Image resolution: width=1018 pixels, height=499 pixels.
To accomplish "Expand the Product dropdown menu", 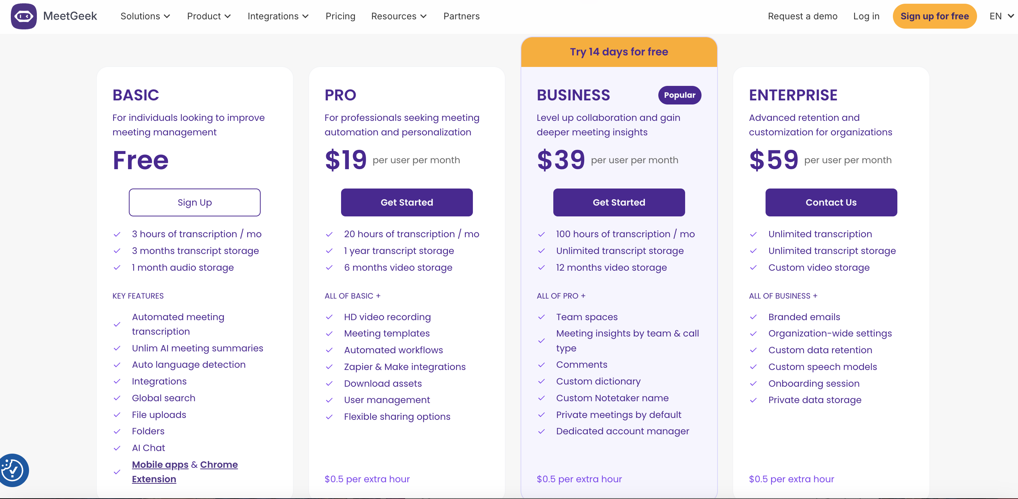I will [x=209, y=16].
